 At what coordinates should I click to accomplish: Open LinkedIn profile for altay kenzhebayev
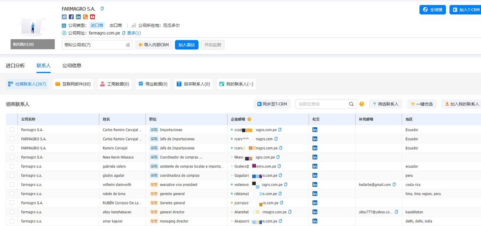(314, 212)
